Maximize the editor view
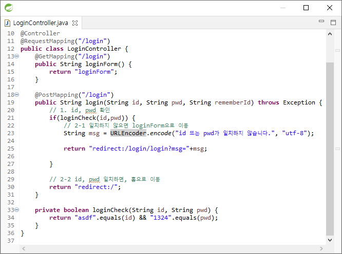The height and width of the screenshot is (254, 342). (x=333, y=23)
